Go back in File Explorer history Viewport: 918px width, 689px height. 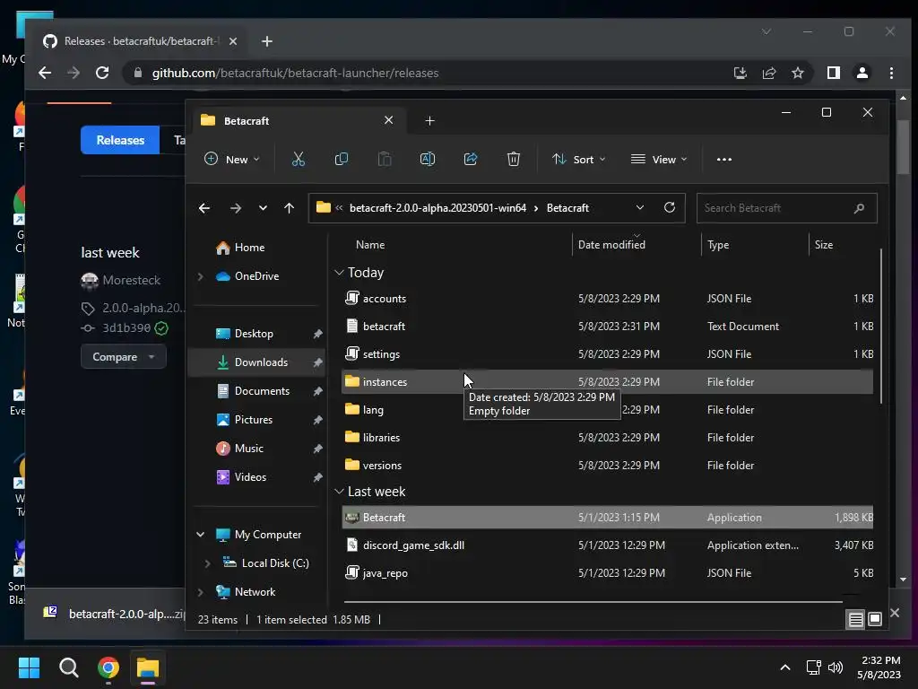point(204,208)
